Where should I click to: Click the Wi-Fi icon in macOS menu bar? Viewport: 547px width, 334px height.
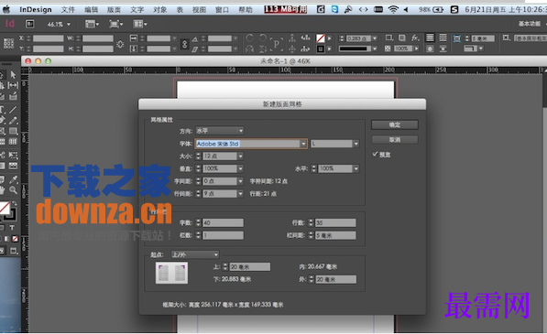click(x=393, y=9)
